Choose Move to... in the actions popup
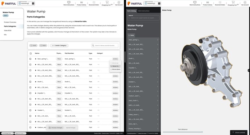 [115, 66]
